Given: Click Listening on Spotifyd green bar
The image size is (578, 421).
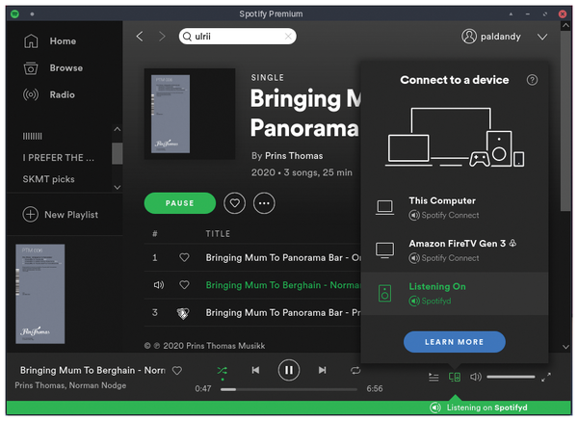Looking at the screenshot, I should coord(289,408).
